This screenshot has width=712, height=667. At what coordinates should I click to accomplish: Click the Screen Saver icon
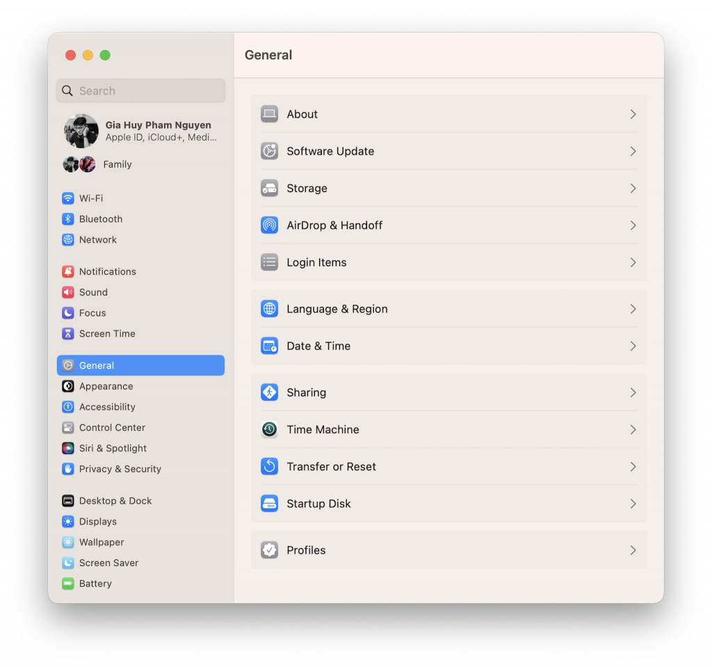(x=68, y=563)
